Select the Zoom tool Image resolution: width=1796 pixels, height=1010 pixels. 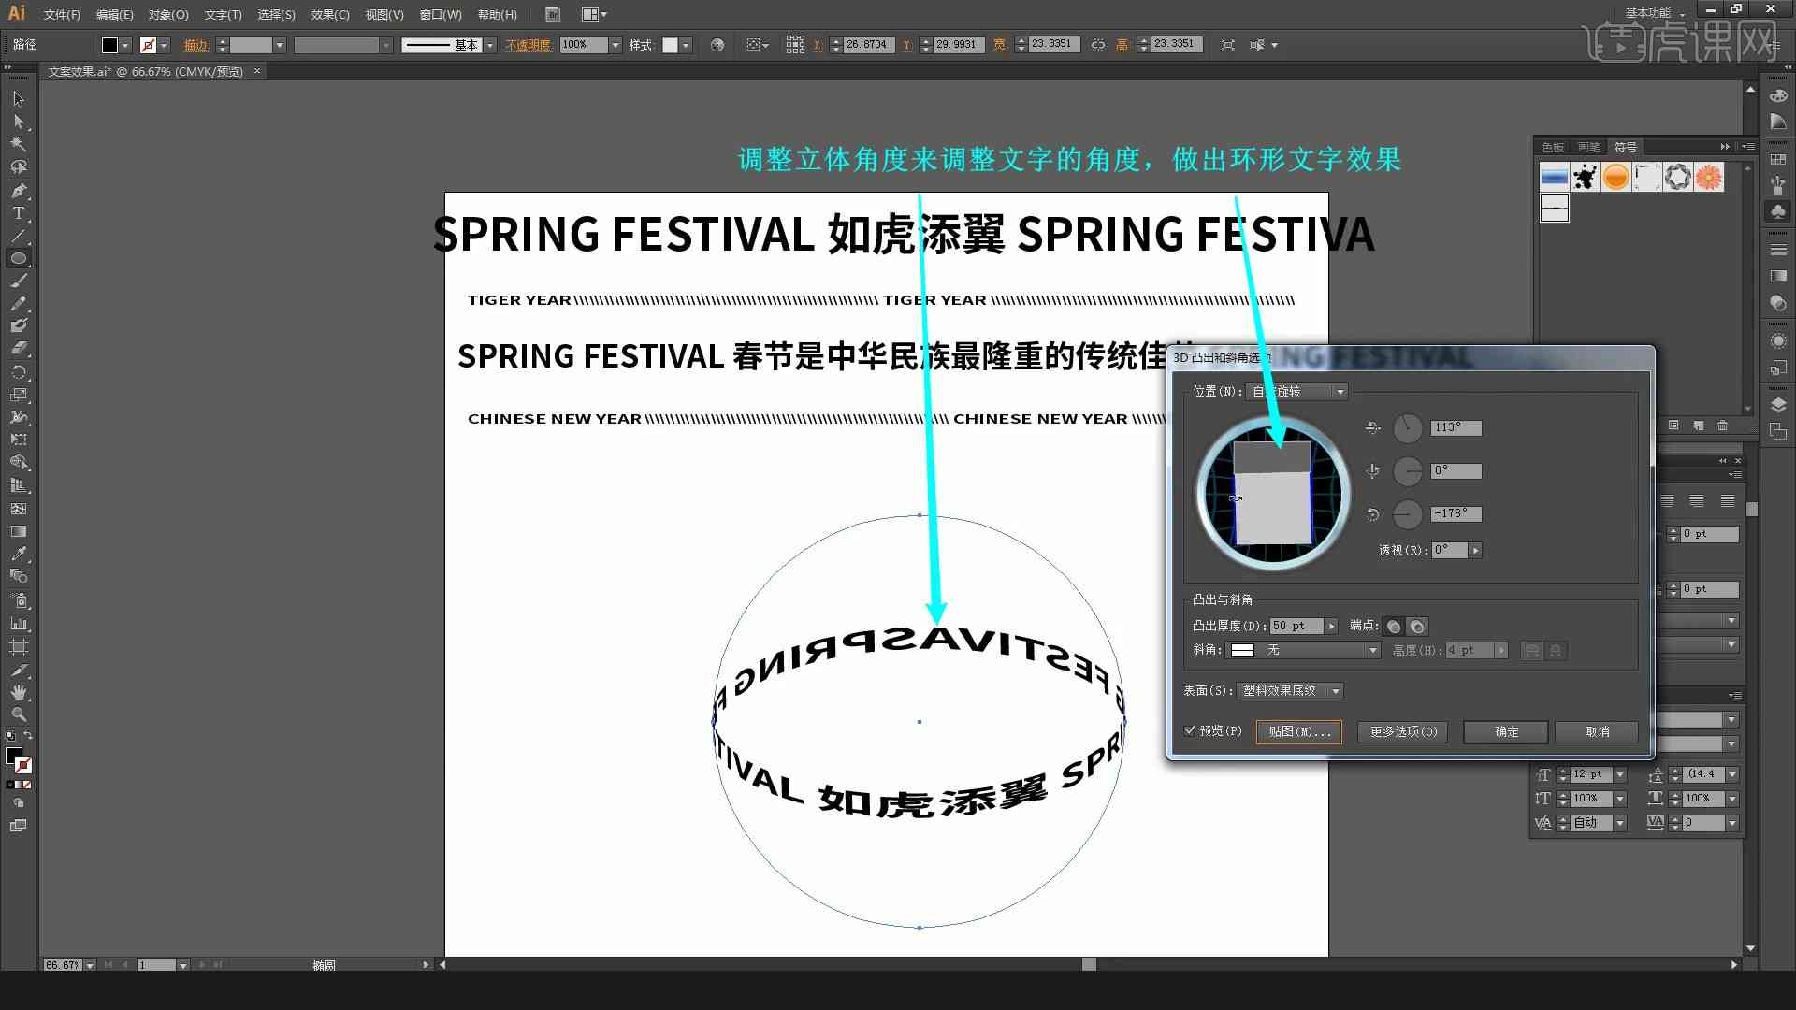point(17,712)
